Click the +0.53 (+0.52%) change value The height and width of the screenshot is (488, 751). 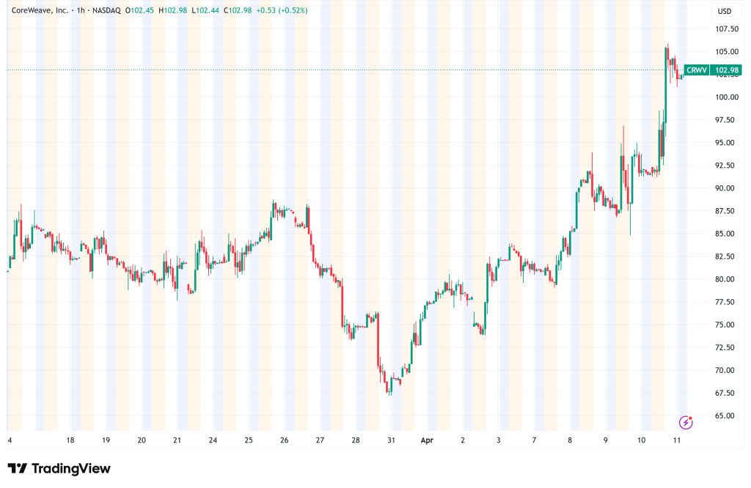click(282, 11)
